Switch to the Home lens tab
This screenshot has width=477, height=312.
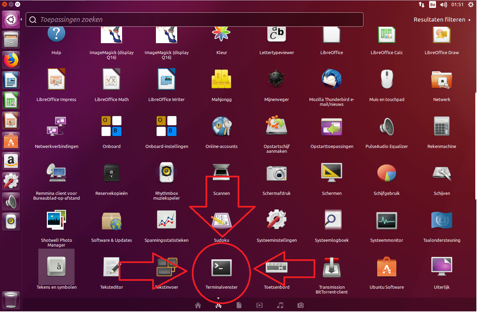pyautogui.click(x=198, y=305)
